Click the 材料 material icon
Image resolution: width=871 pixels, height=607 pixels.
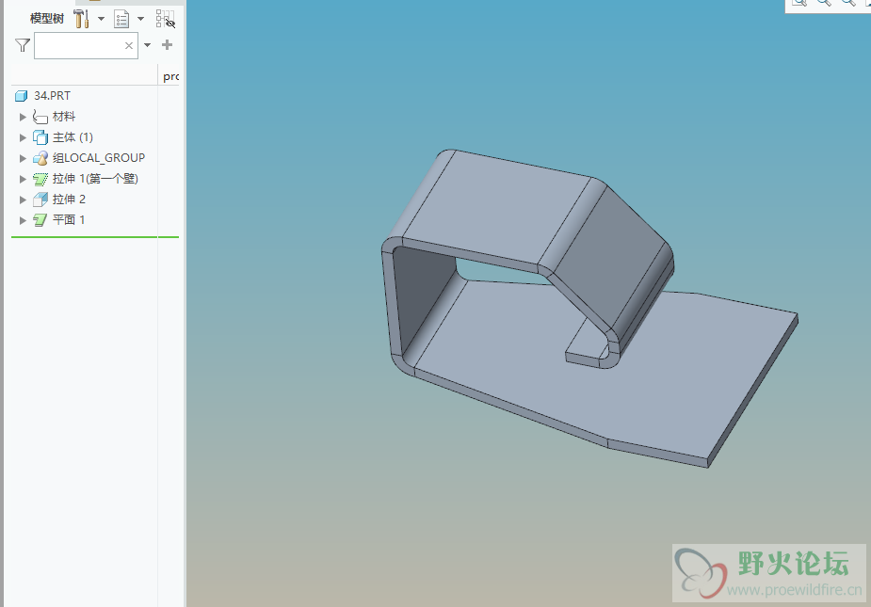pyautogui.click(x=40, y=117)
